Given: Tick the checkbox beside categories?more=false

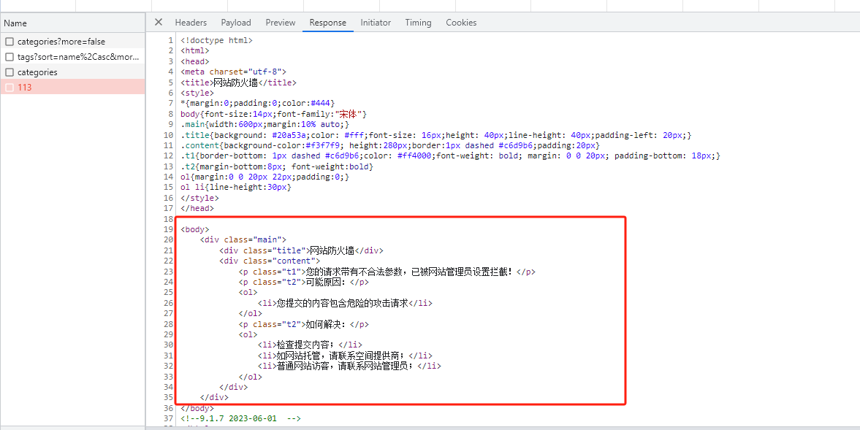Looking at the screenshot, I should (9, 42).
